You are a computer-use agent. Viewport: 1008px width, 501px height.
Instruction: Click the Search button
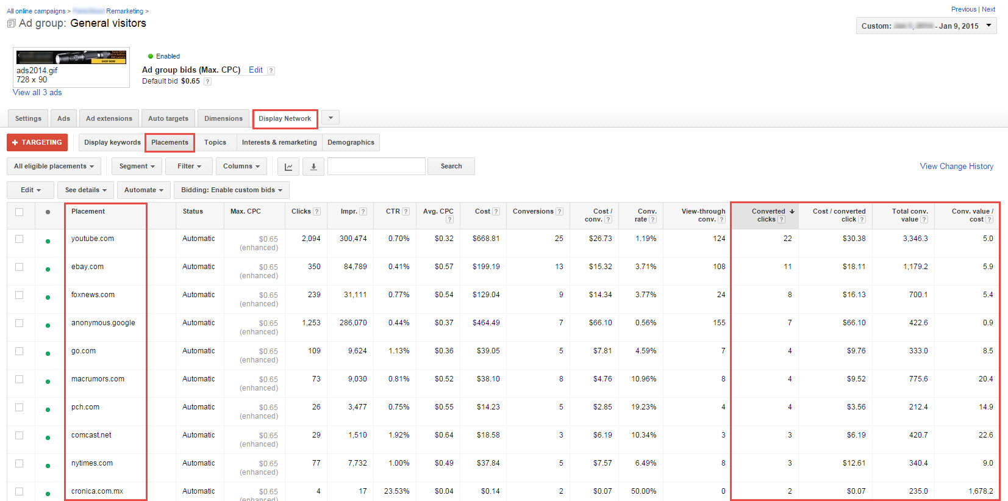click(451, 167)
